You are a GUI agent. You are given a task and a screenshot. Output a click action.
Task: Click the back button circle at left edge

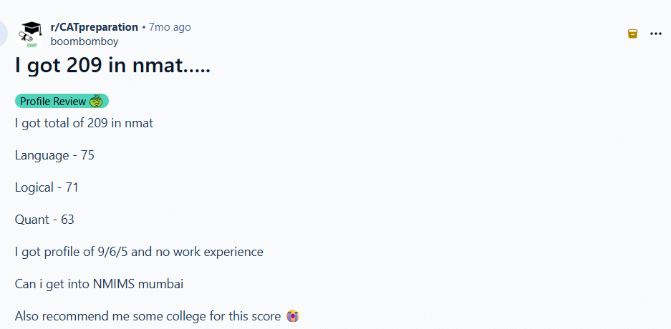pyautogui.click(x=2, y=33)
